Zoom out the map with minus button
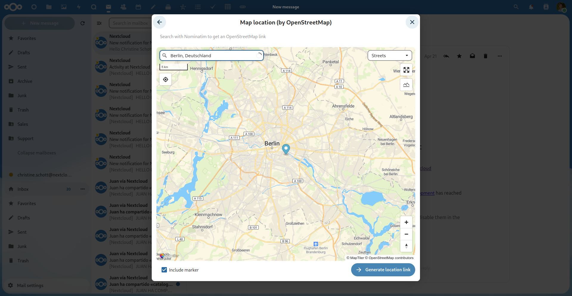 (x=406, y=234)
